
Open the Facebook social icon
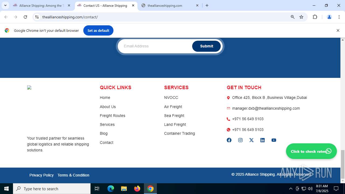(x=229, y=140)
